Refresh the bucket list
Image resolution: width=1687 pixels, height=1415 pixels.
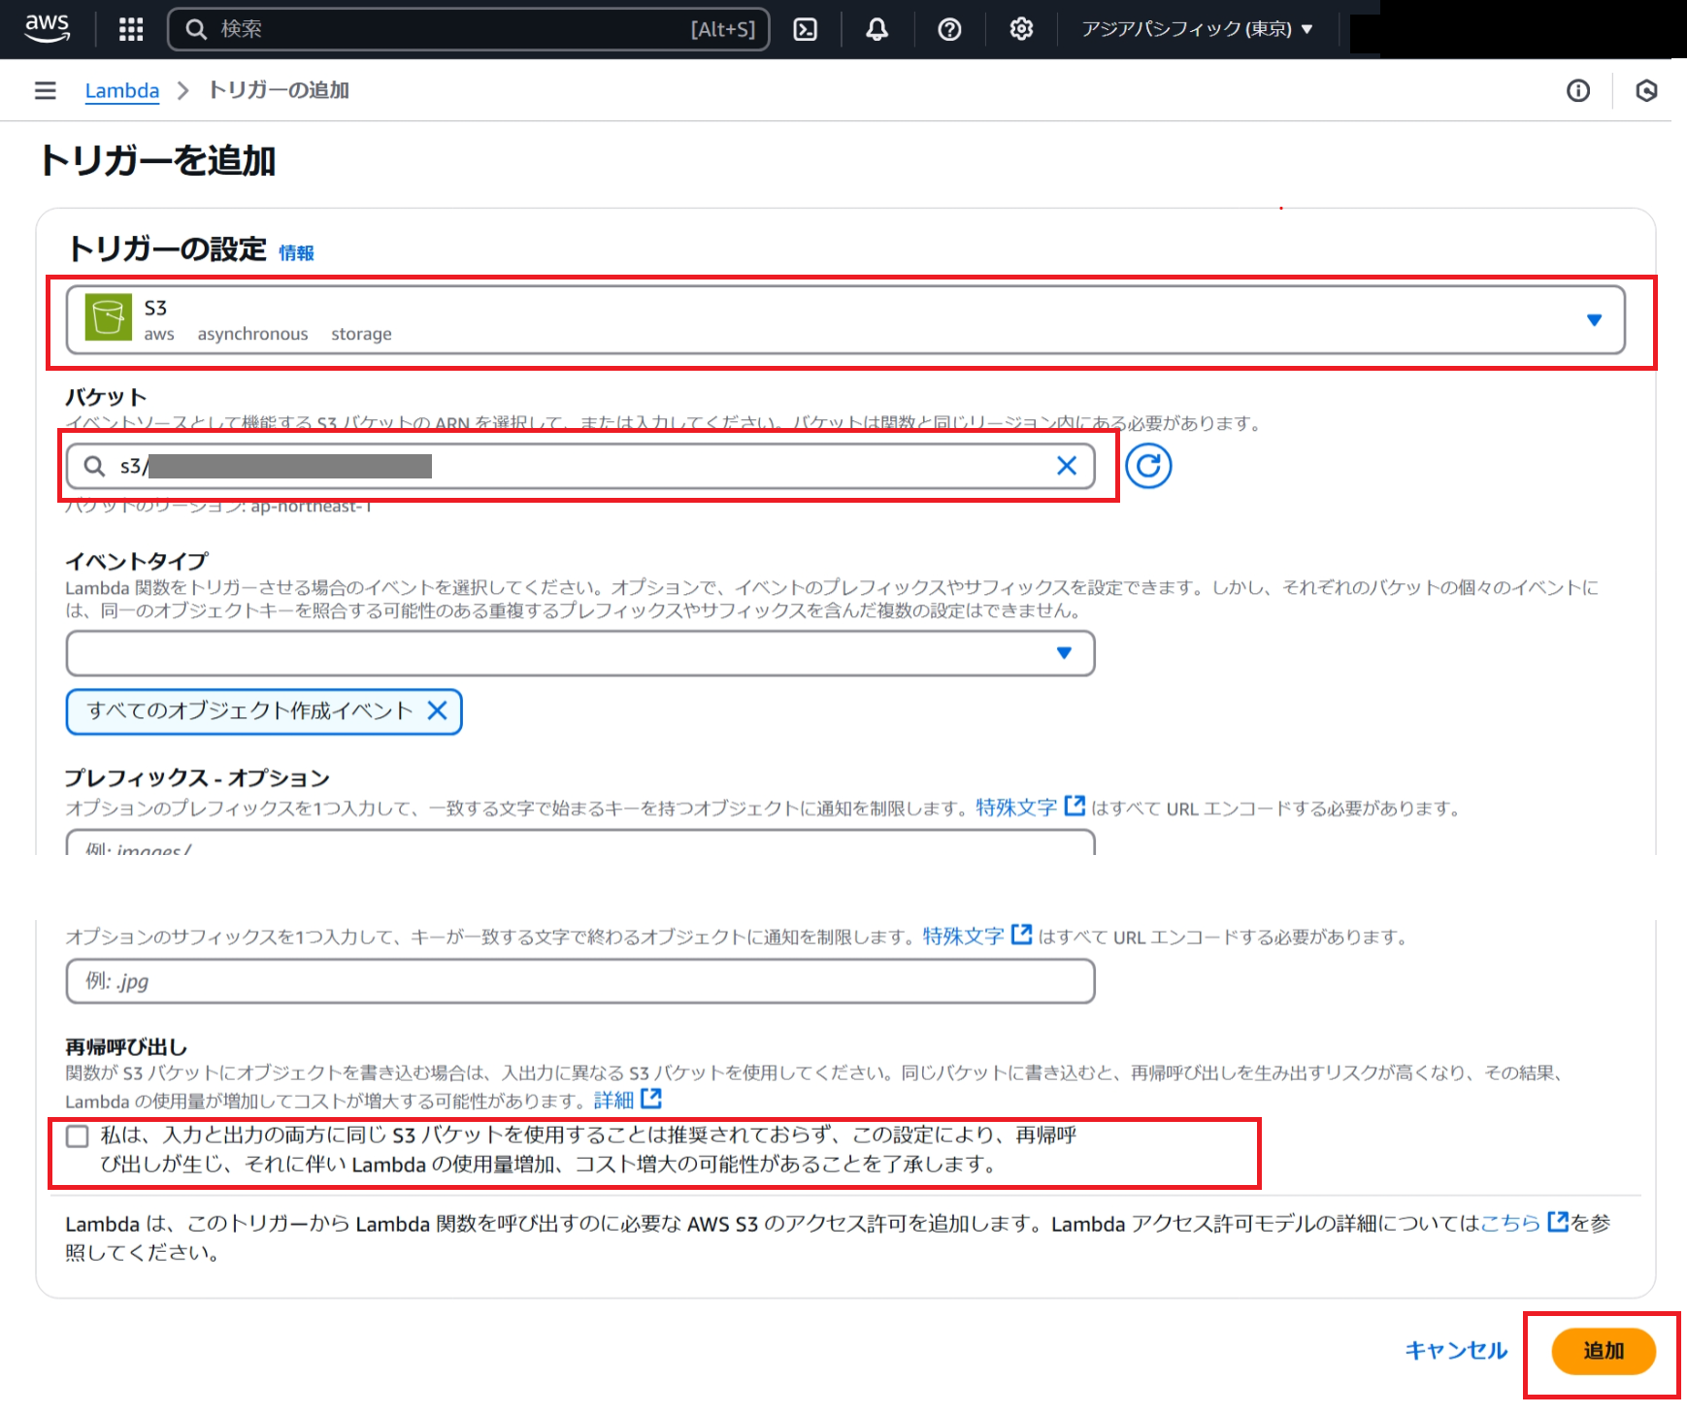1148,466
